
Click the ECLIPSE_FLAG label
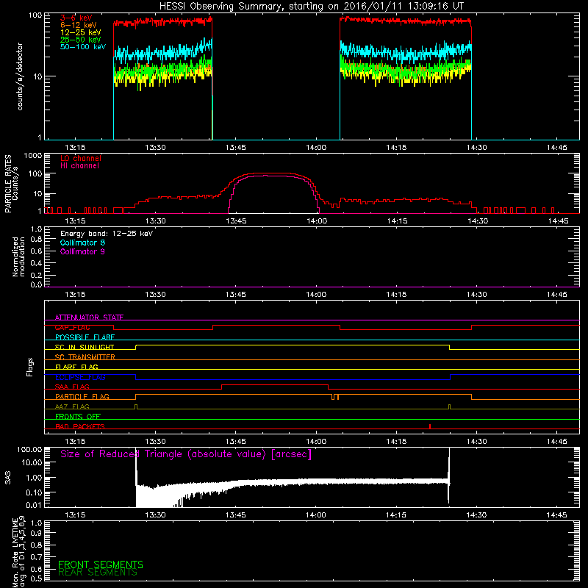pyautogui.click(x=80, y=377)
